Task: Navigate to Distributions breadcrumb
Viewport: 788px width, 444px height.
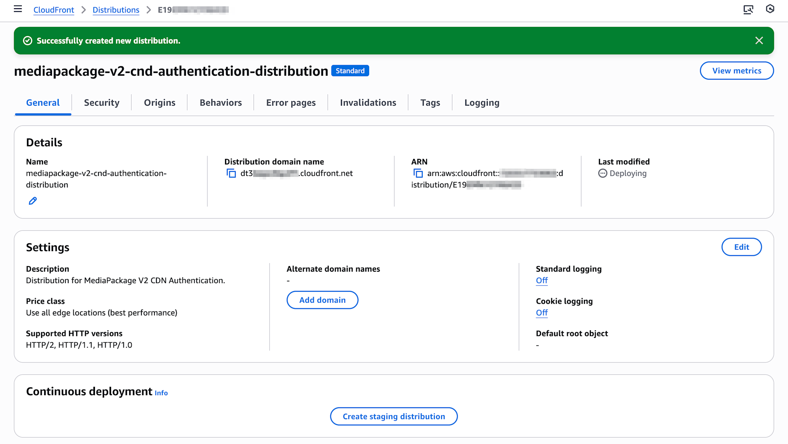Action: 116,10
